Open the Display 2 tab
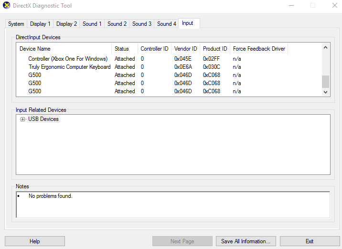 tap(66, 24)
